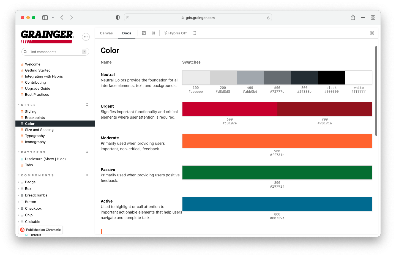Click the Neutral 400 #abb0b6 swatch
The height and width of the screenshot is (257, 396).
(250, 78)
